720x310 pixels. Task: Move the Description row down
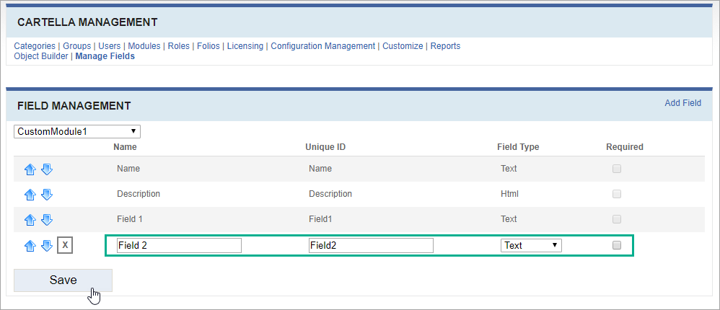point(47,195)
